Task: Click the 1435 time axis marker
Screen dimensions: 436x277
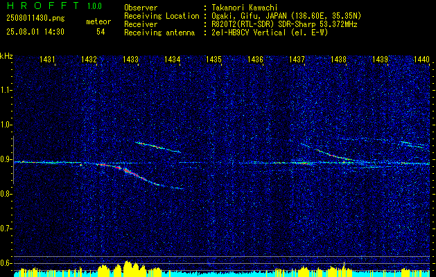Action: pyautogui.click(x=213, y=59)
